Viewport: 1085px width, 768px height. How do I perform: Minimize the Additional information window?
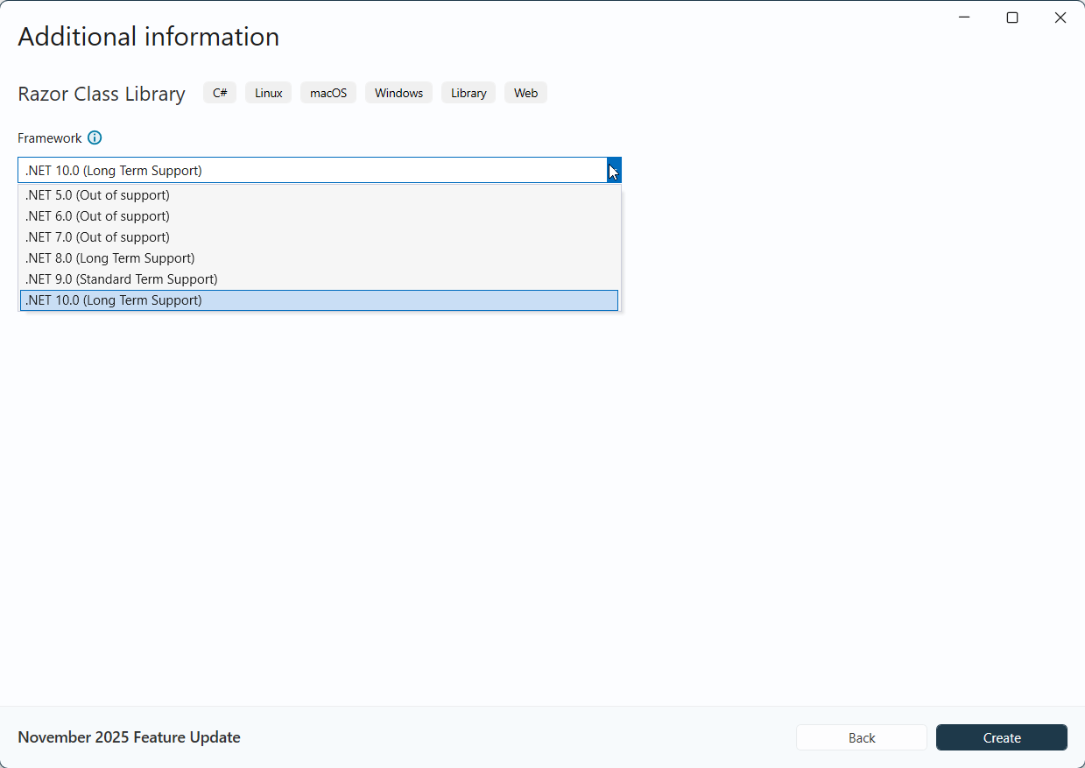(x=964, y=17)
